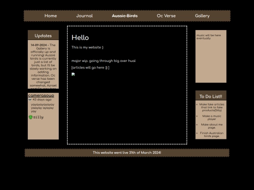Click the "major wip" overhaul text
Screen dimensions: 254x190
pos(103,61)
